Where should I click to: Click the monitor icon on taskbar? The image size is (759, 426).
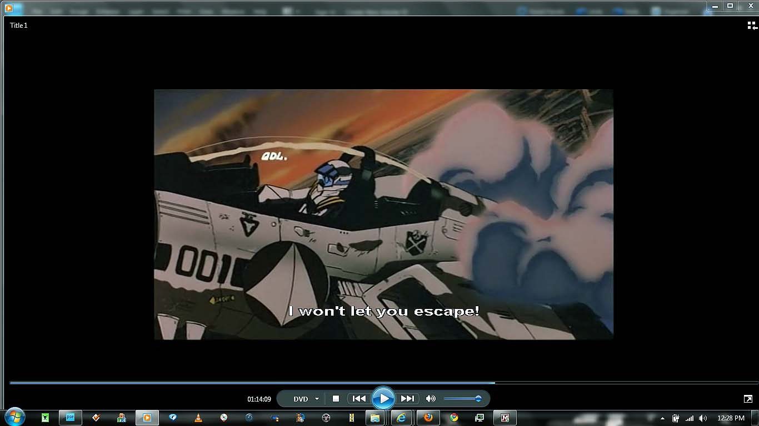[480, 418]
